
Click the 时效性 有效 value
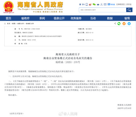(26, 44)
